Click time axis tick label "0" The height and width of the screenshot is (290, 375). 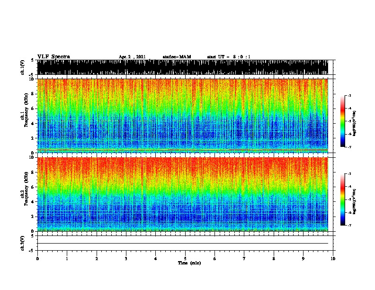(x=37, y=259)
